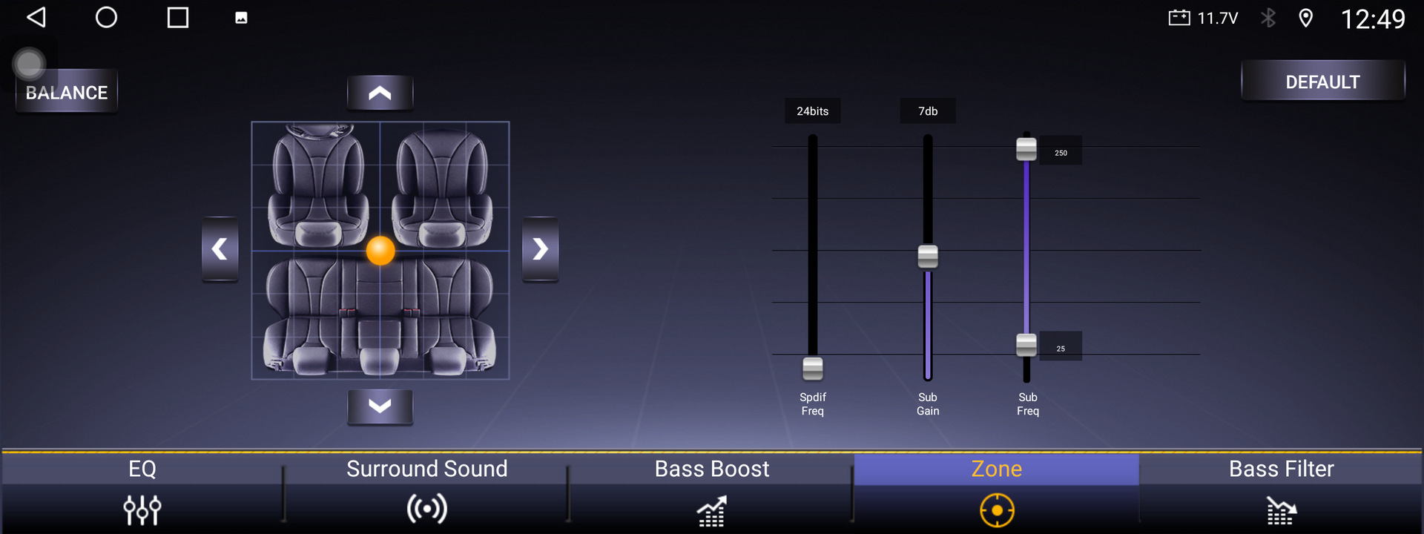The height and width of the screenshot is (534, 1424).
Task: Click the 12:49 clock
Action: [1373, 19]
